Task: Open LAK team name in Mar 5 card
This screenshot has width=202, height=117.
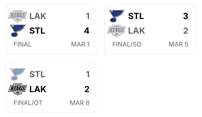Action: 136,31
